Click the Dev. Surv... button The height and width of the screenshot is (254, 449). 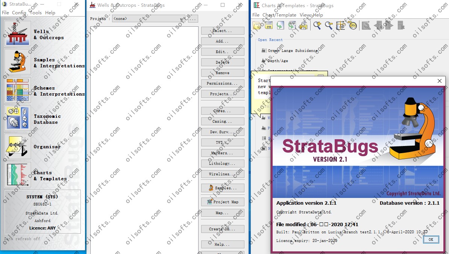click(x=223, y=132)
